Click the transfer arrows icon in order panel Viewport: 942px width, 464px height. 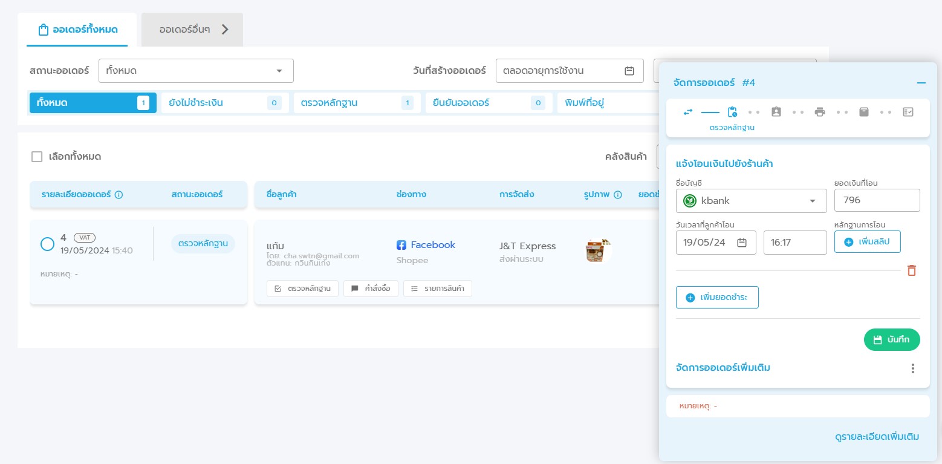688,112
